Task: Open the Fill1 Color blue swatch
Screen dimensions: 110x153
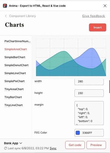Action: [78, 133]
